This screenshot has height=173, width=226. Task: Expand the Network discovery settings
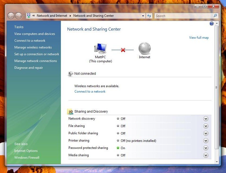[x=206, y=119]
